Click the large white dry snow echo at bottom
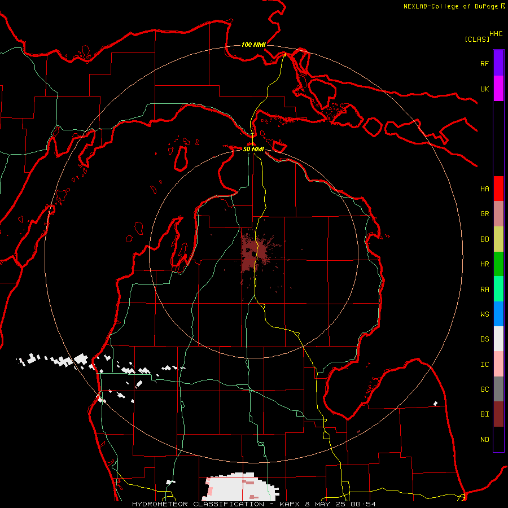Viewport: 508px width, 508px height. click(240, 487)
